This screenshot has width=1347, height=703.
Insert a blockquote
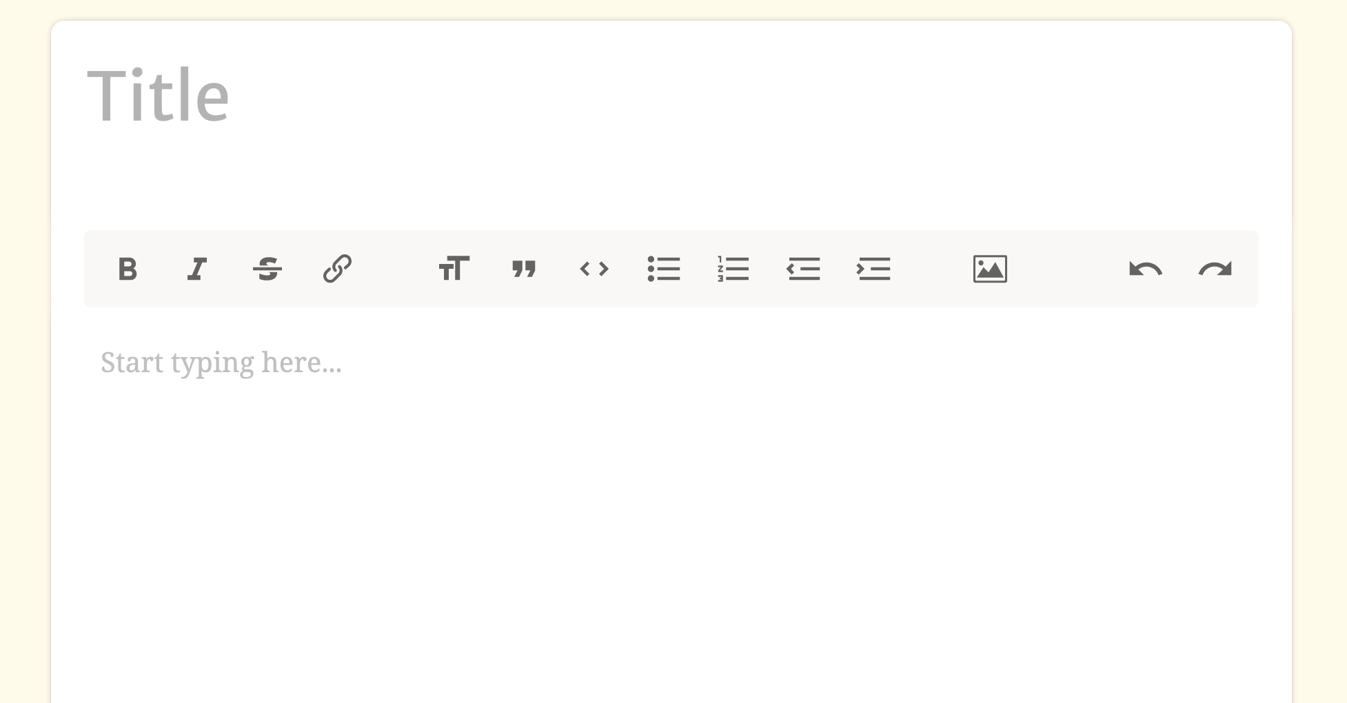(524, 269)
